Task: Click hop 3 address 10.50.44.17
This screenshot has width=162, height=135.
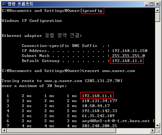Action: [96, 106]
